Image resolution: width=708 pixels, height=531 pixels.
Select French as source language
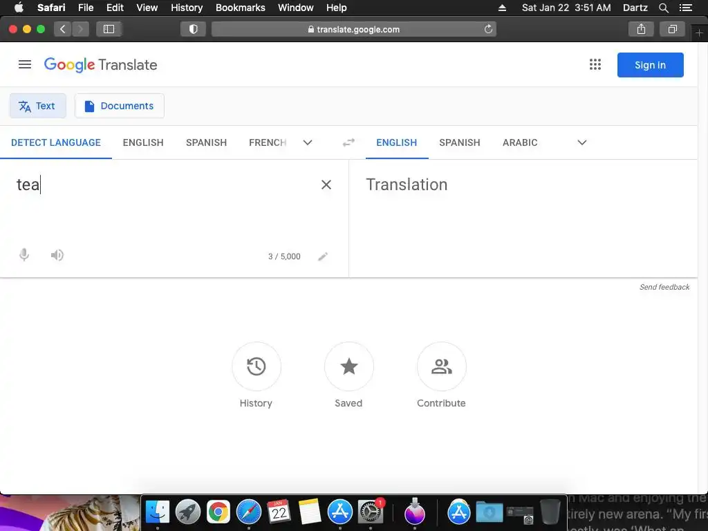pyautogui.click(x=268, y=142)
